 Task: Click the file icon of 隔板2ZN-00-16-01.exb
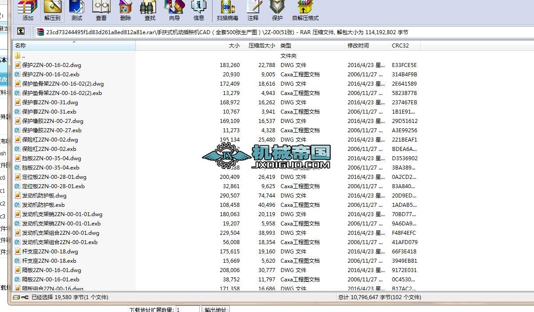(18, 279)
